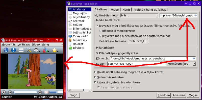Open the Hálózat settings category
This screenshot has height=100, width=202.
click(80, 44)
